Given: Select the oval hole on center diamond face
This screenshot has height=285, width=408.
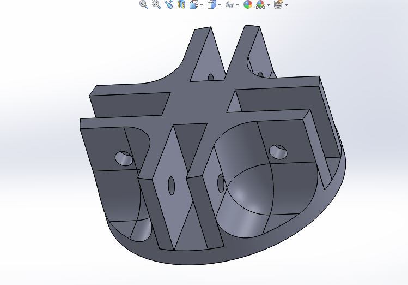Looking at the screenshot, I should click(x=171, y=185).
